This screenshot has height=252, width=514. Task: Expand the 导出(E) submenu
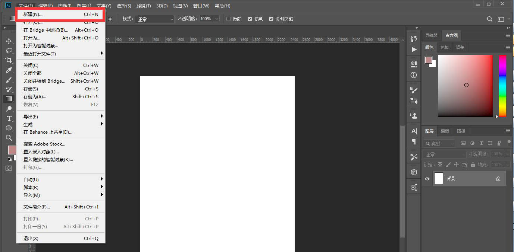[61, 117]
